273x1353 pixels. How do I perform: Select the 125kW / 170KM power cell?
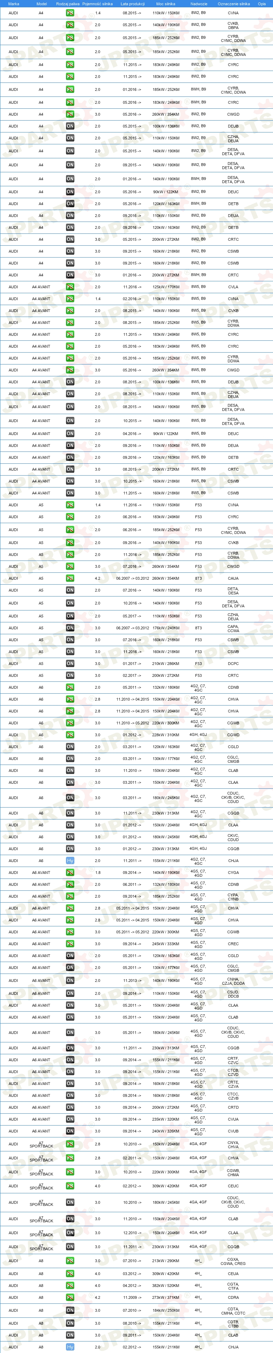coord(166,287)
